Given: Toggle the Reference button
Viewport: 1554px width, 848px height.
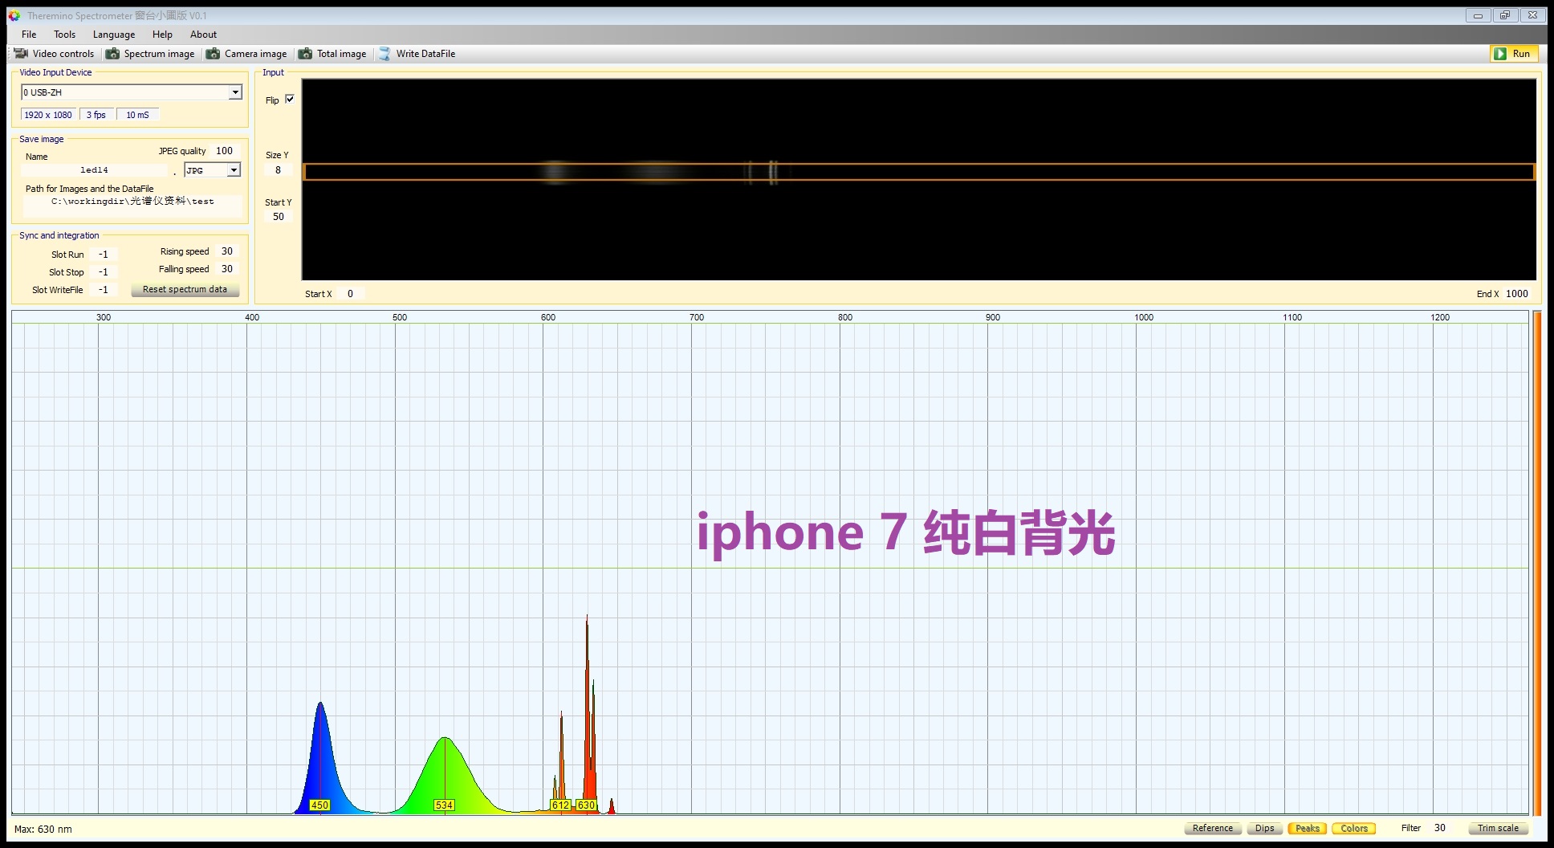Looking at the screenshot, I should coord(1212,828).
